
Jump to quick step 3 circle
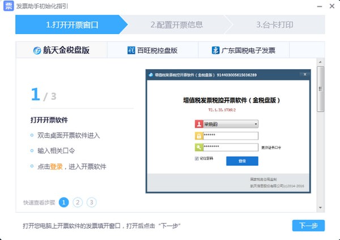(91, 203)
